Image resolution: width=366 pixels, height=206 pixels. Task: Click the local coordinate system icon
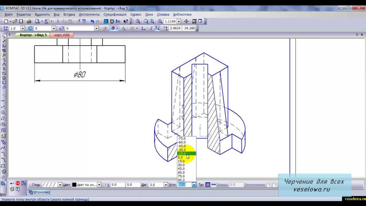tap(143, 28)
